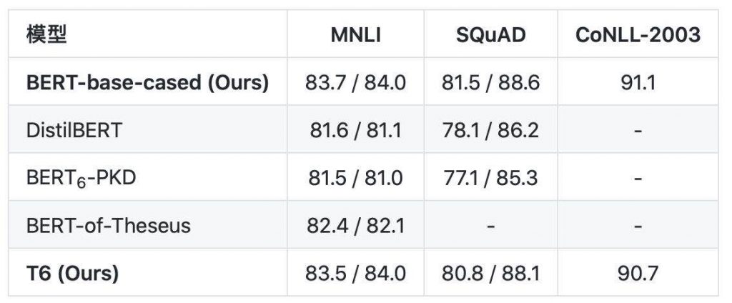Click the 模型 column header

pos(46,35)
